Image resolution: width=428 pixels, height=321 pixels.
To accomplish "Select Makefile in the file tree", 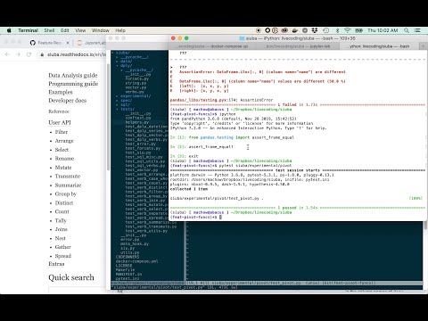I will [x=125, y=270].
